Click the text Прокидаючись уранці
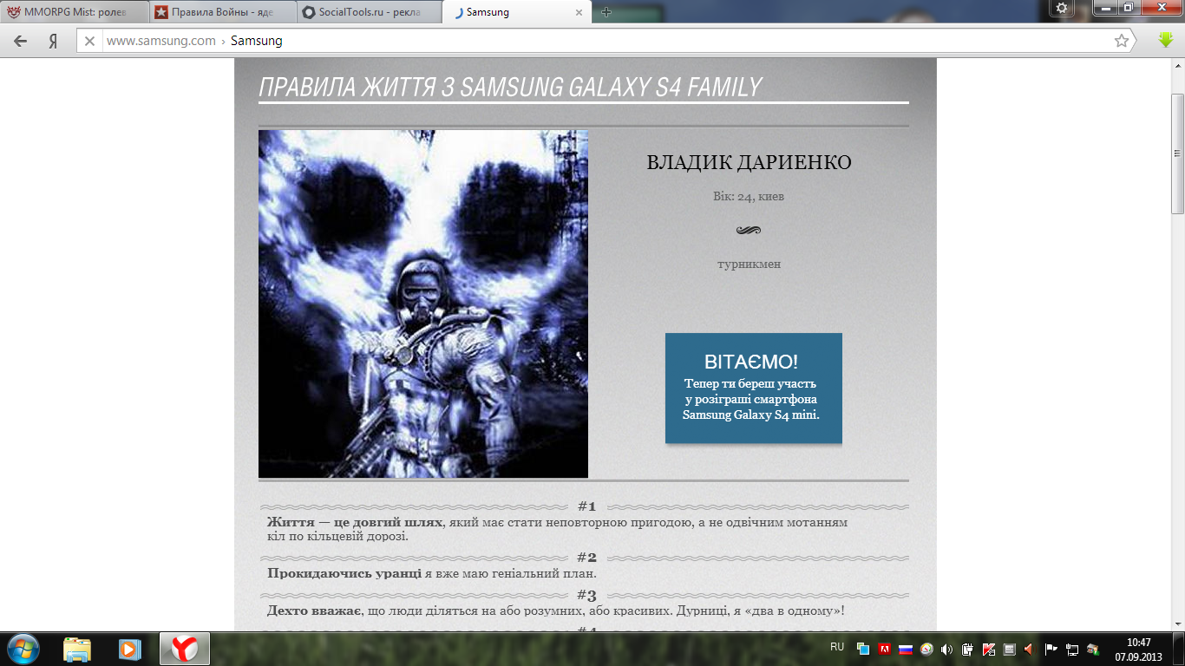 344,573
